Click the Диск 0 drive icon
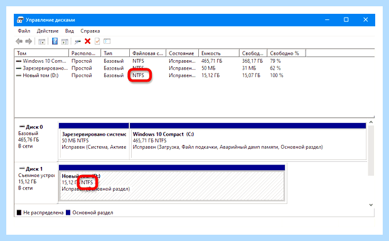This screenshot has width=389, height=241. pyautogui.click(x=22, y=127)
